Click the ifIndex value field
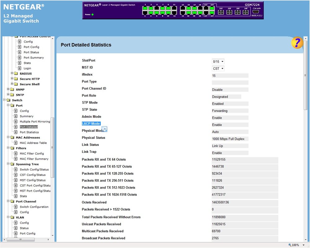 pyautogui.click(x=230, y=76)
